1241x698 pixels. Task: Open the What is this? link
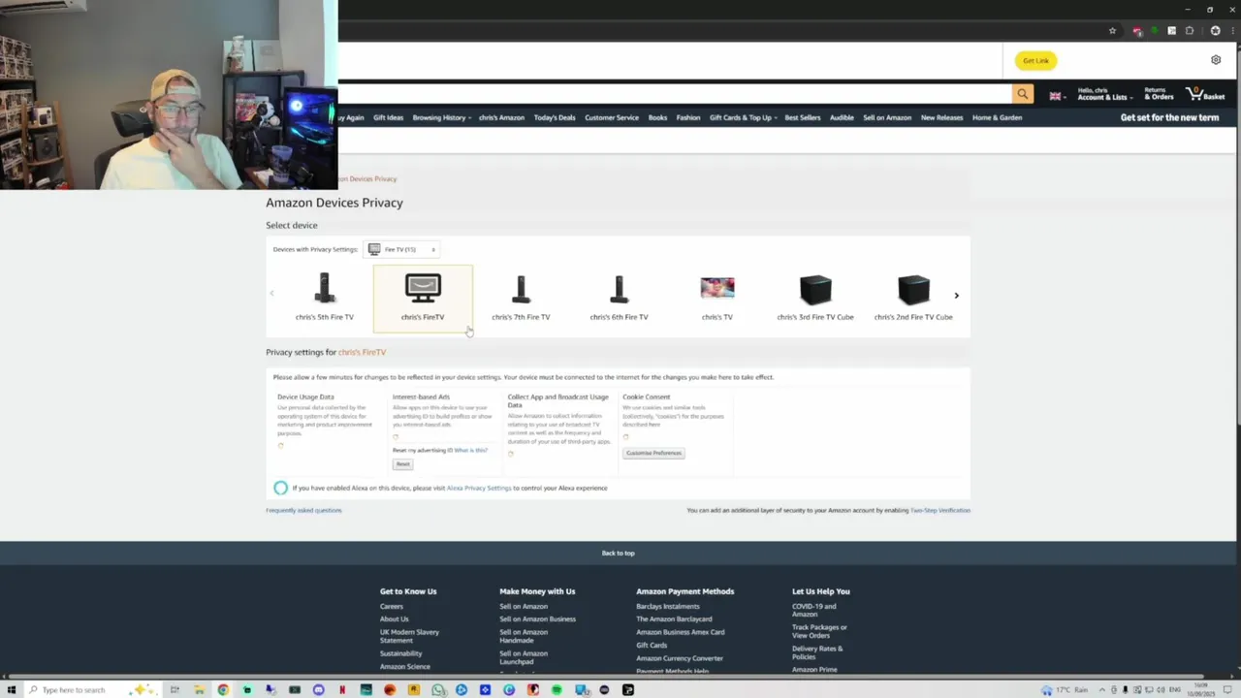(x=470, y=450)
